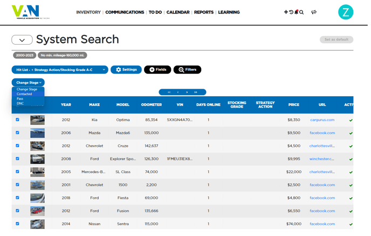
Task: Jump to the last results page
Action: [x=196, y=92]
